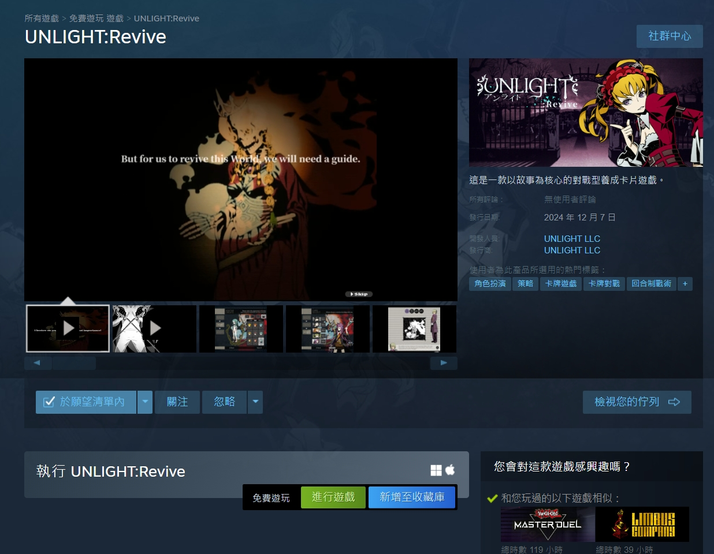Select the 策略 tag
Image resolution: width=714 pixels, height=554 pixels.
pyautogui.click(x=526, y=284)
